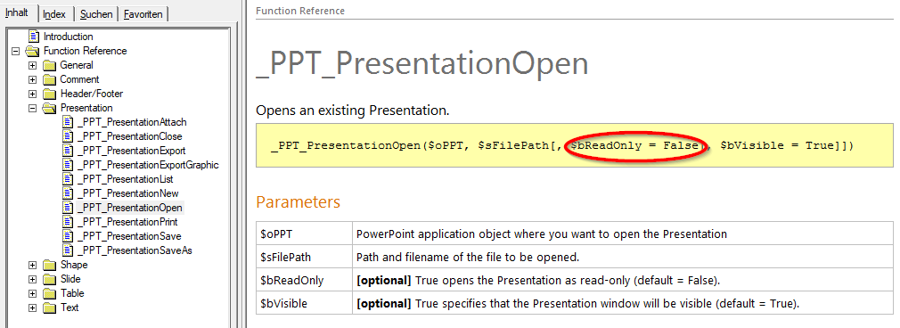Expand the Header/Footer folder node
900x328 pixels.
[33, 94]
